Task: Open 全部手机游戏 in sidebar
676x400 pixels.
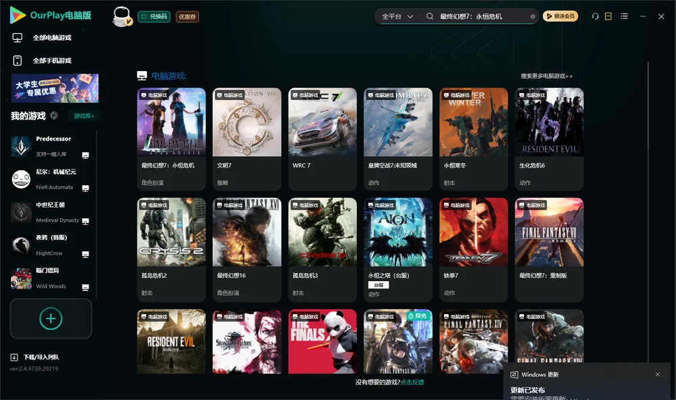Action: pyautogui.click(x=52, y=61)
